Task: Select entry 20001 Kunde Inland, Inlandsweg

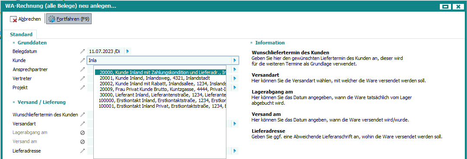Action: coord(160,78)
